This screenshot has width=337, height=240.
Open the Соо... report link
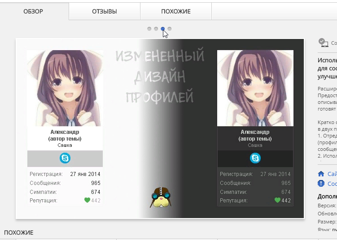click(332, 184)
